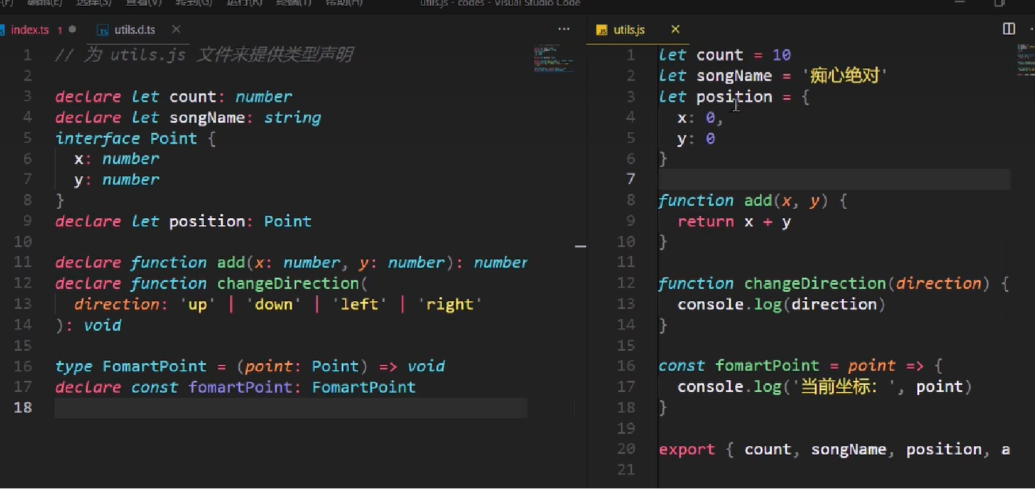This screenshot has height=489, width=1035.
Task: Click 'count' in the export statement
Action: tap(768, 450)
